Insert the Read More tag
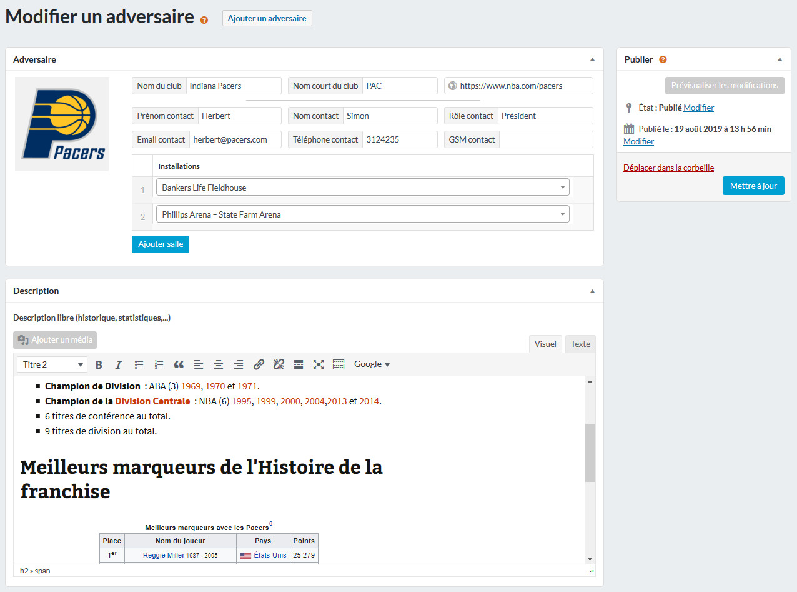This screenshot has width=797, height=592. (299, 364)
